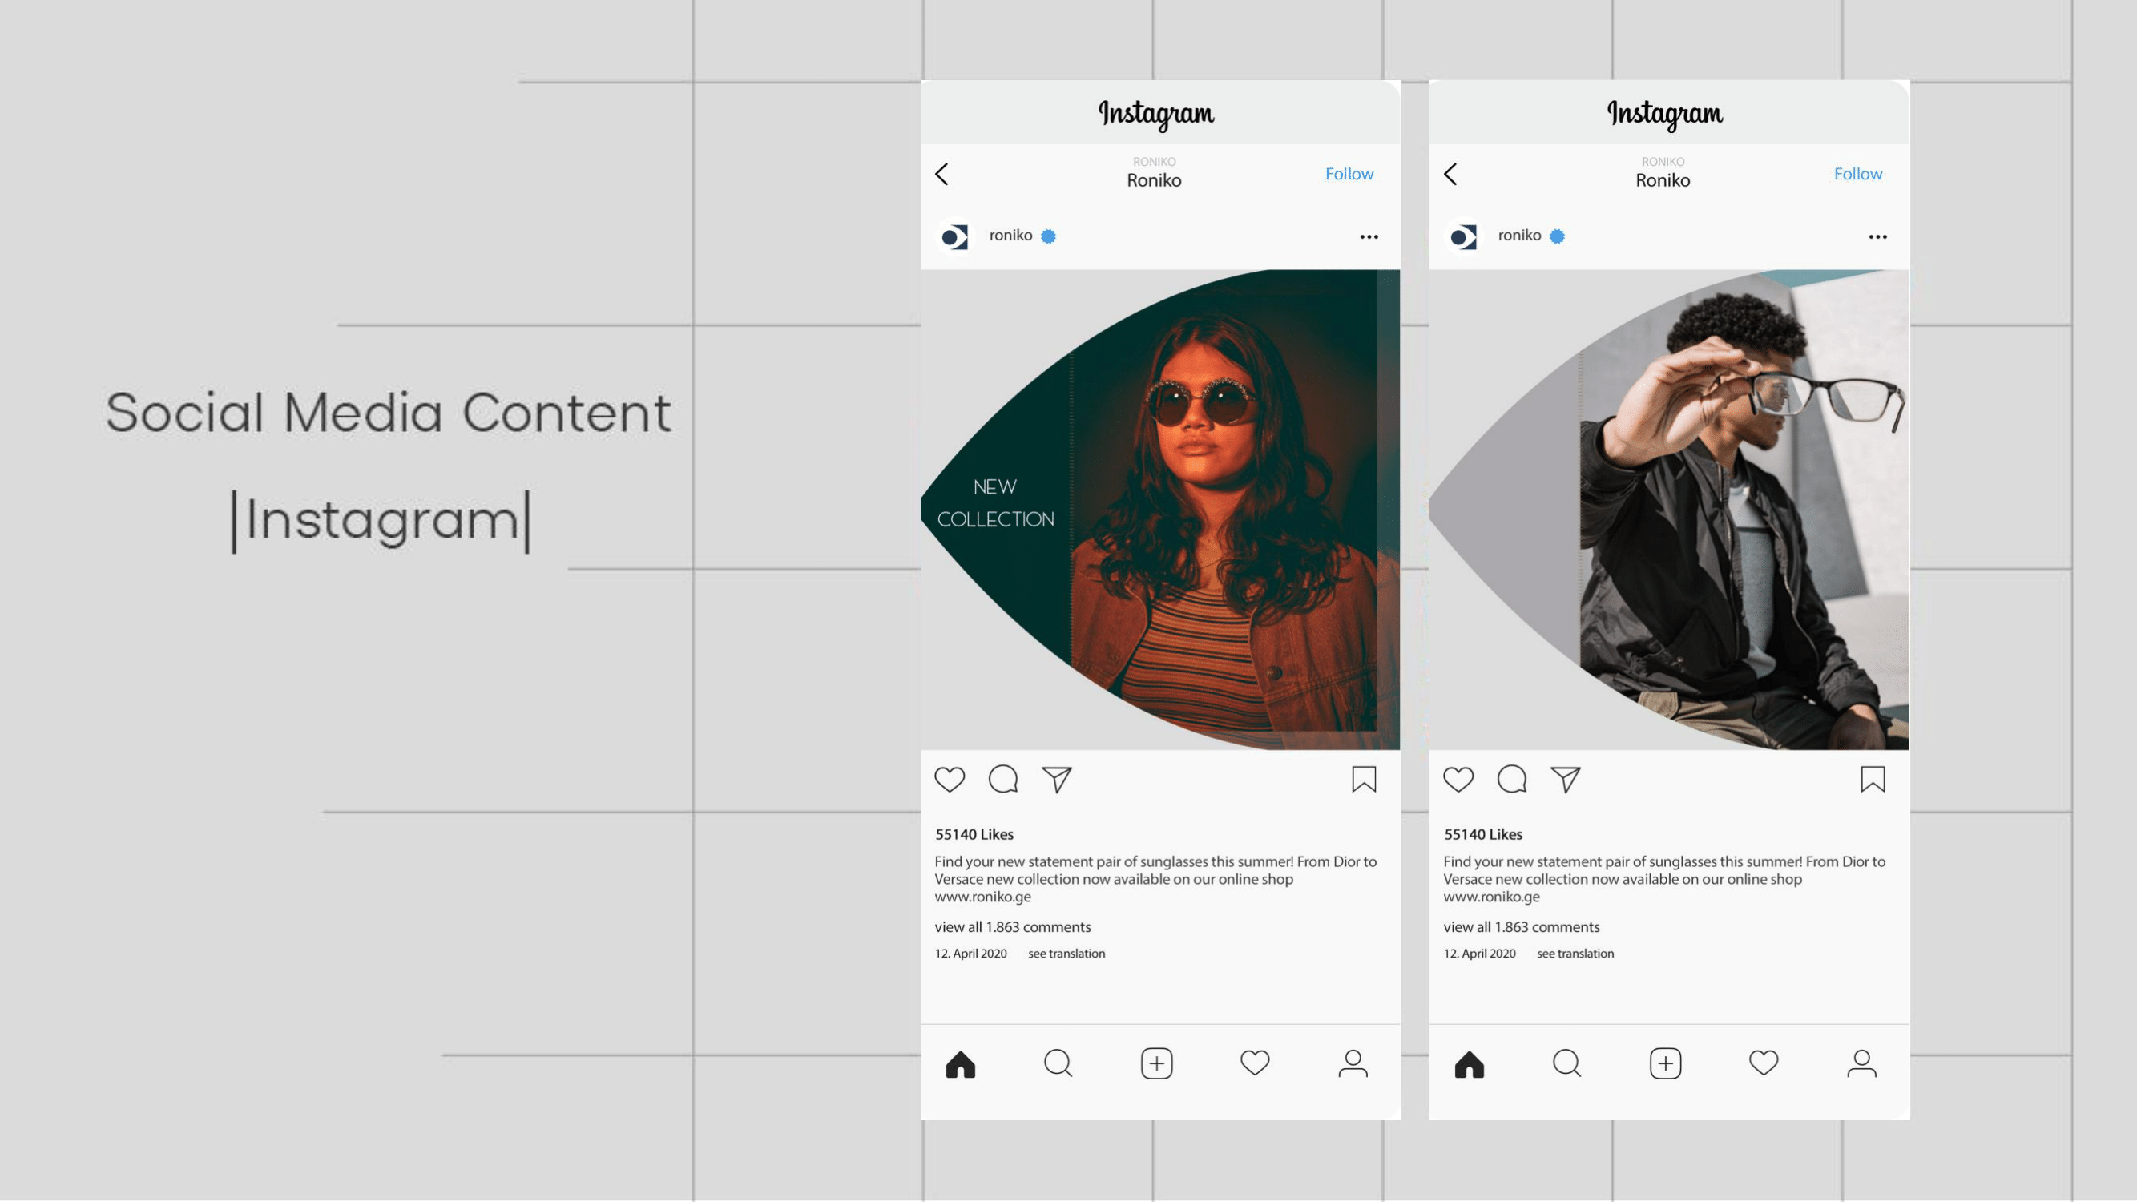2137x1202 pixels.
Task: Create new post in left phone nav
Action: click(x=1156, y=1063)
